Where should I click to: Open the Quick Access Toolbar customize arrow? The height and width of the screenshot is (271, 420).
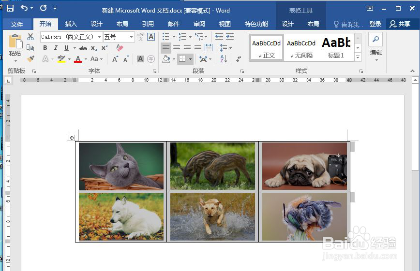[55, 8]
